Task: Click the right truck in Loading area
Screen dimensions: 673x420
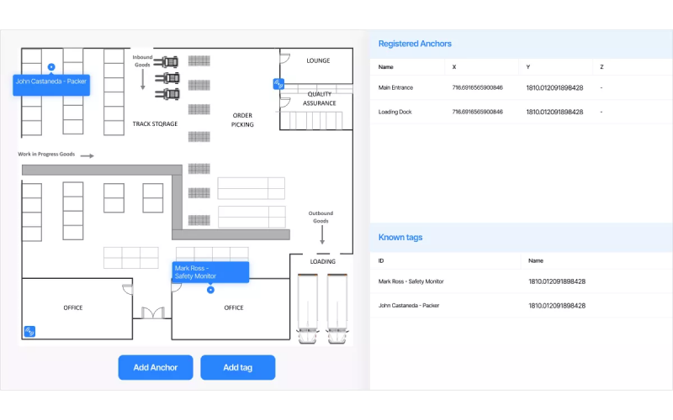Action: (x=337, y=308)
